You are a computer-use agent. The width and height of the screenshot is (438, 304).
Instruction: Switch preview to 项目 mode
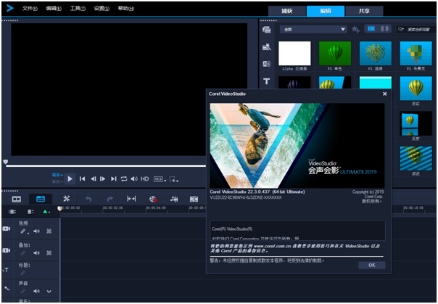coord(57,175)
